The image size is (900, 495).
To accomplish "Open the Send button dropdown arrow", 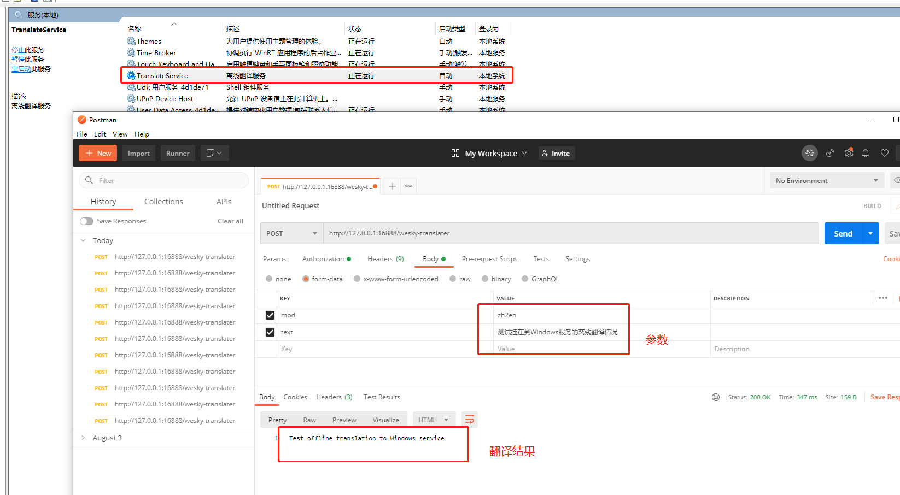I will click(x=870, y=233).
